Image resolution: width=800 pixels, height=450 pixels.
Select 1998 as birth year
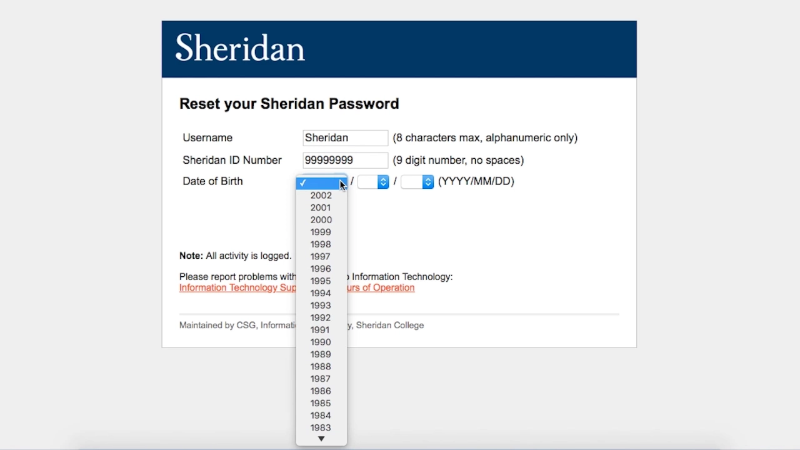[321, 244]
